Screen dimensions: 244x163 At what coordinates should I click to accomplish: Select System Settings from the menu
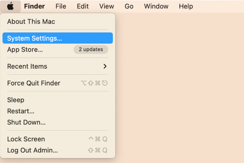click(x=35, y=38)
